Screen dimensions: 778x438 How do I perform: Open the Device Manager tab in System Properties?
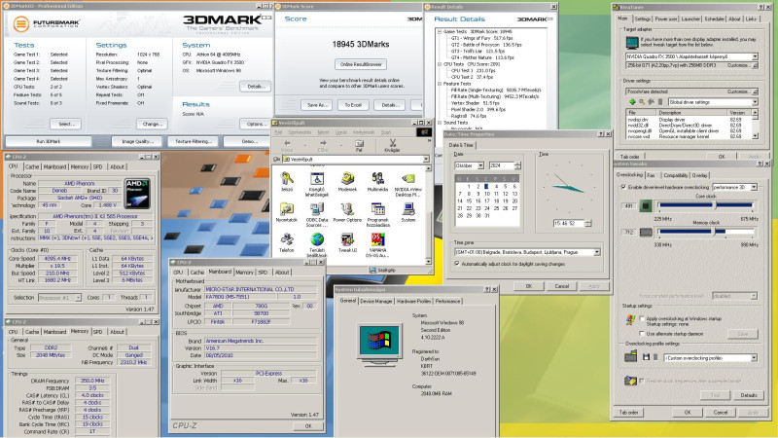pyautogui.click(x=375, y=301)
